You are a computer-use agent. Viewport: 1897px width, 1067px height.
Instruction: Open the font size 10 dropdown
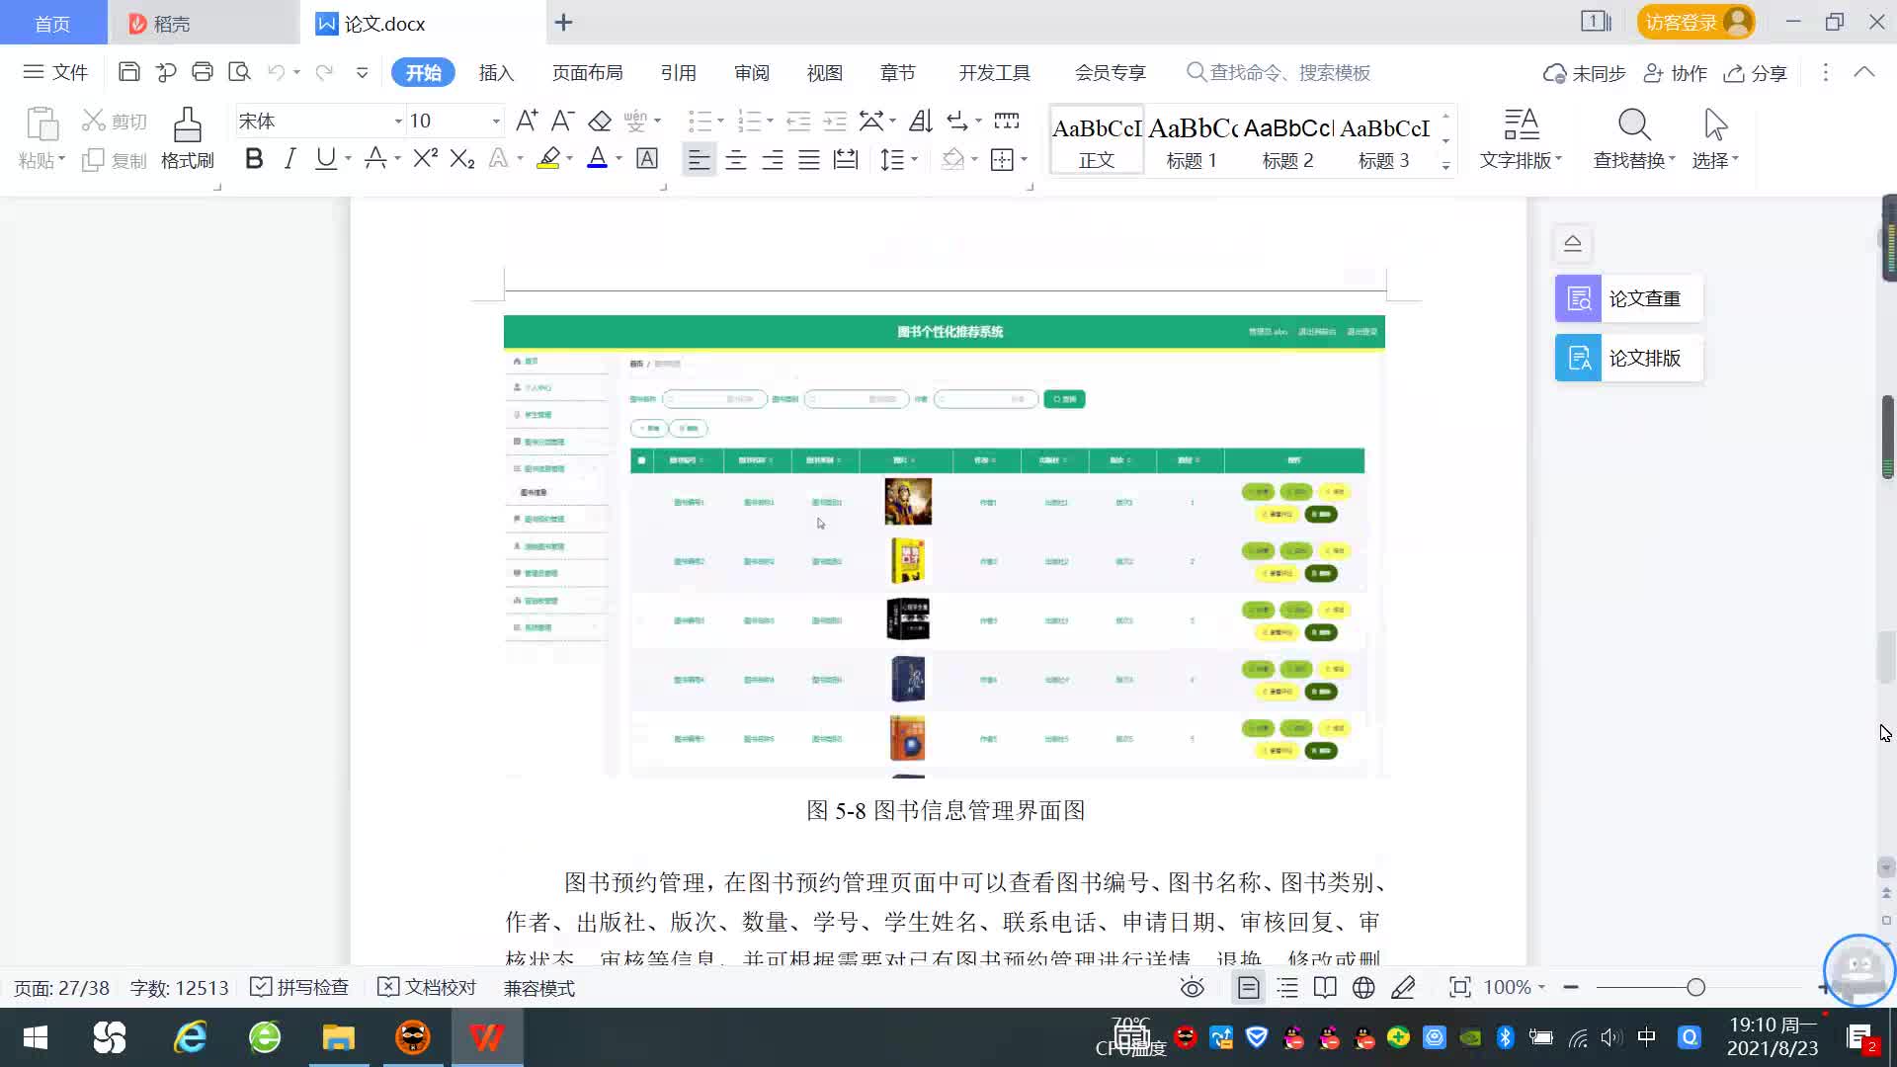(x=496, y=122)
